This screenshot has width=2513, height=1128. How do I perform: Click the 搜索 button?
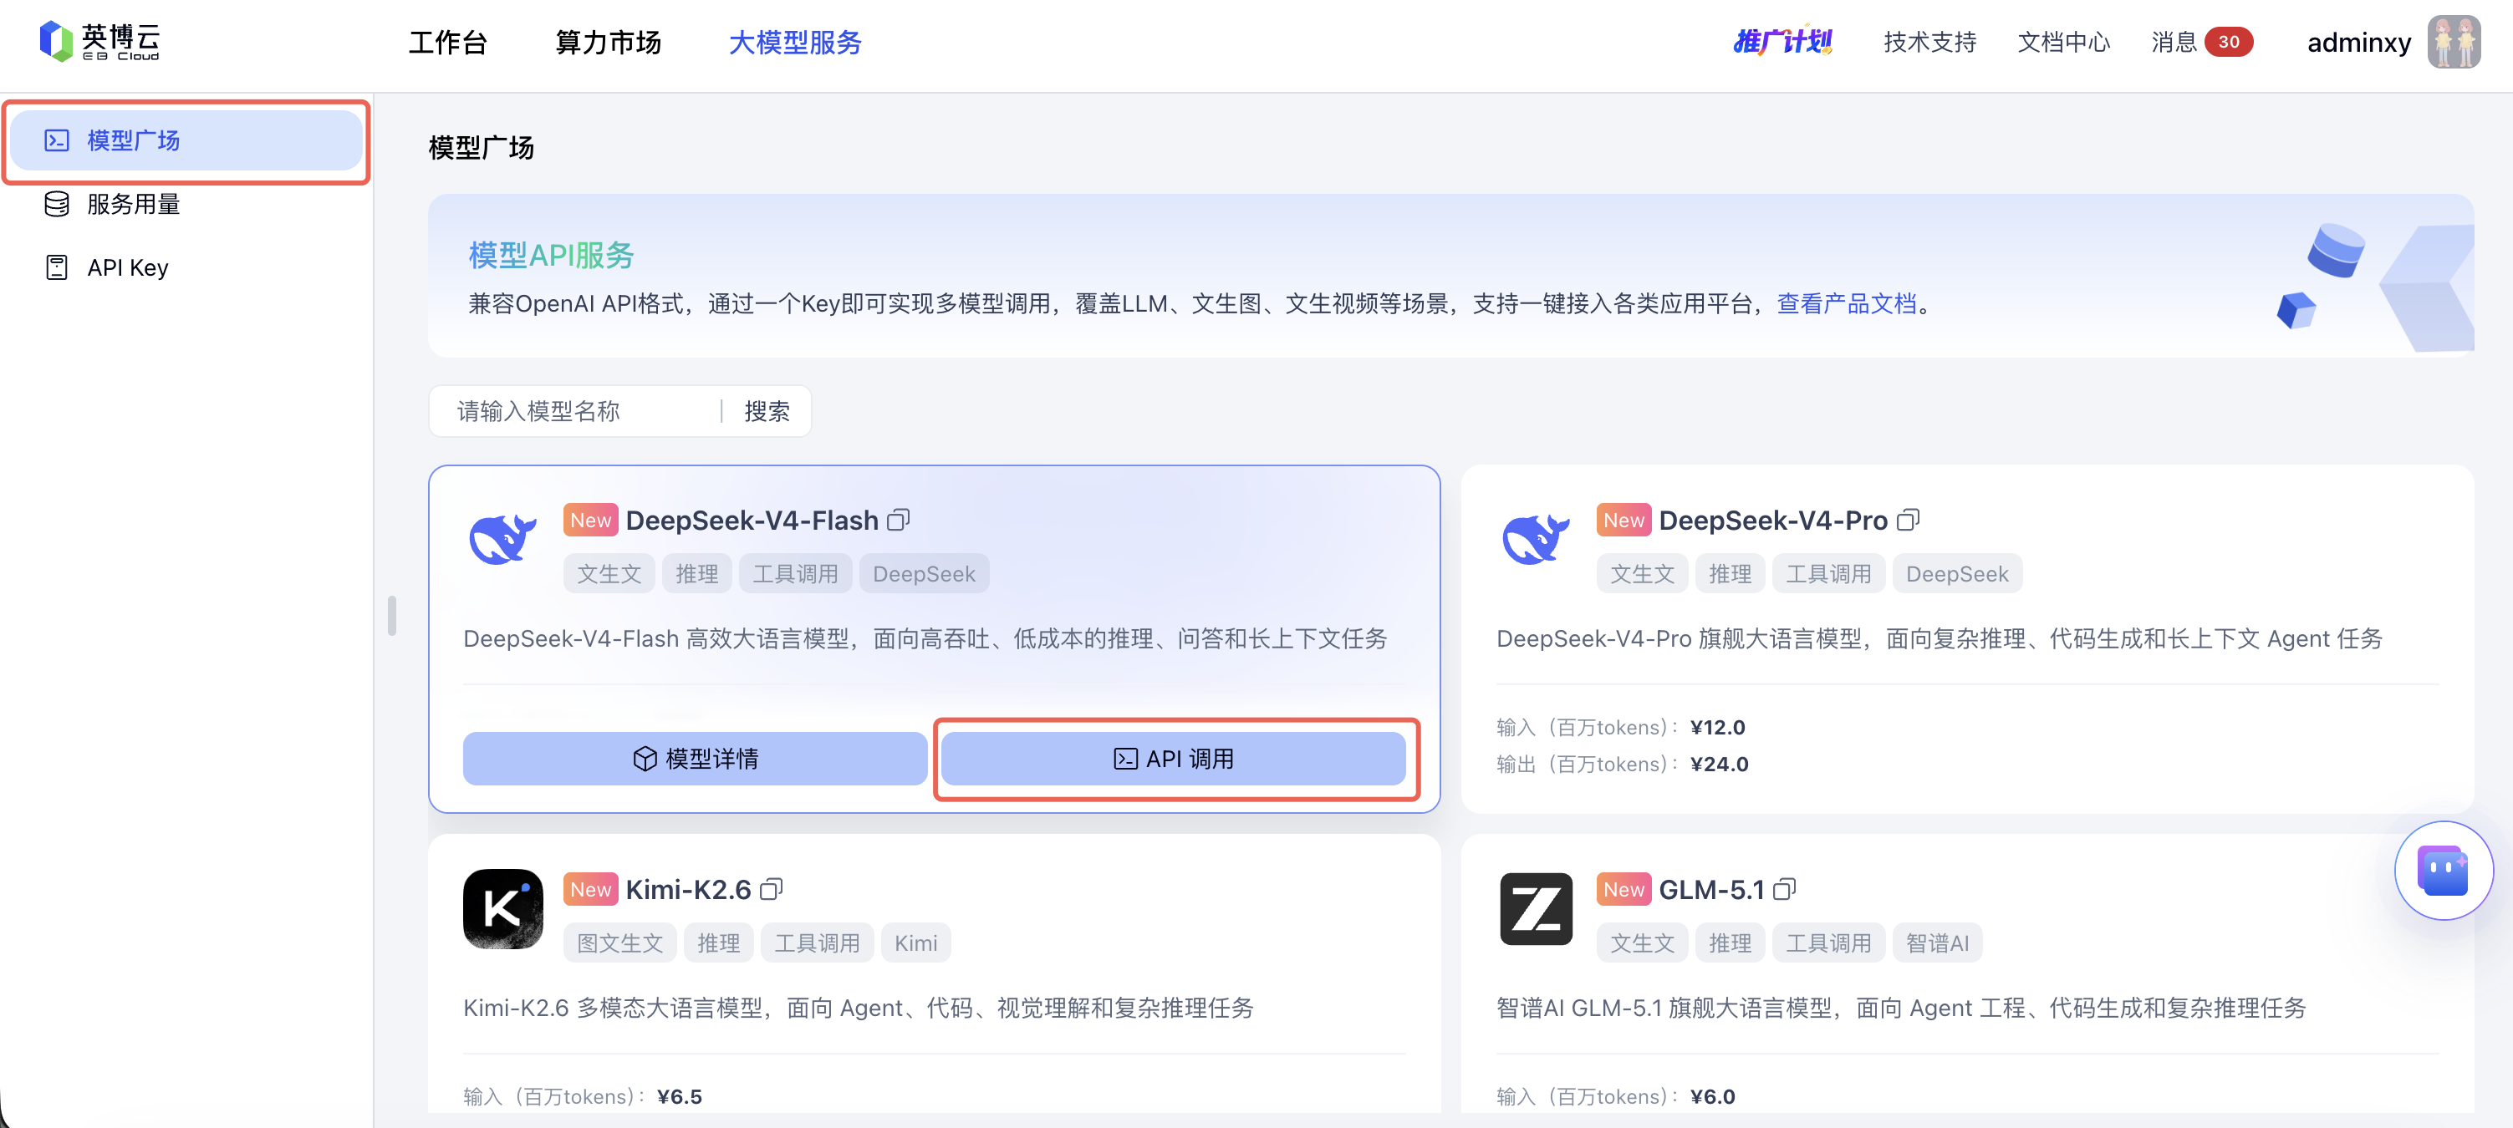tap(767, 411)
